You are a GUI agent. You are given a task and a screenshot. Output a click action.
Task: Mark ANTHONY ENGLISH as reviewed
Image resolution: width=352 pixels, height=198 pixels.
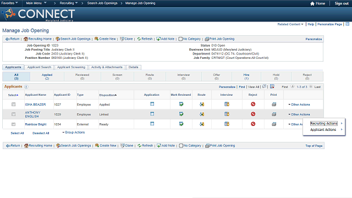pyautogui.click(x=181, y=114)
